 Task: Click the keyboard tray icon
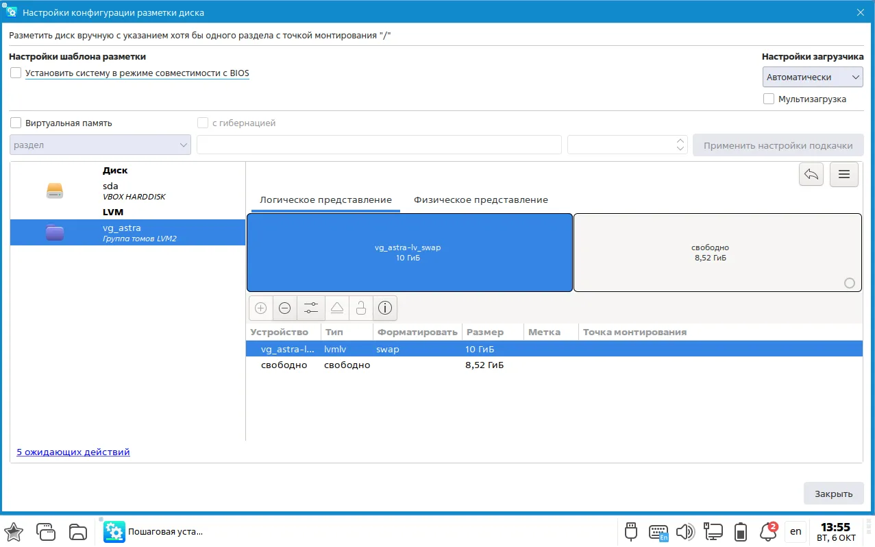point(658,532)
